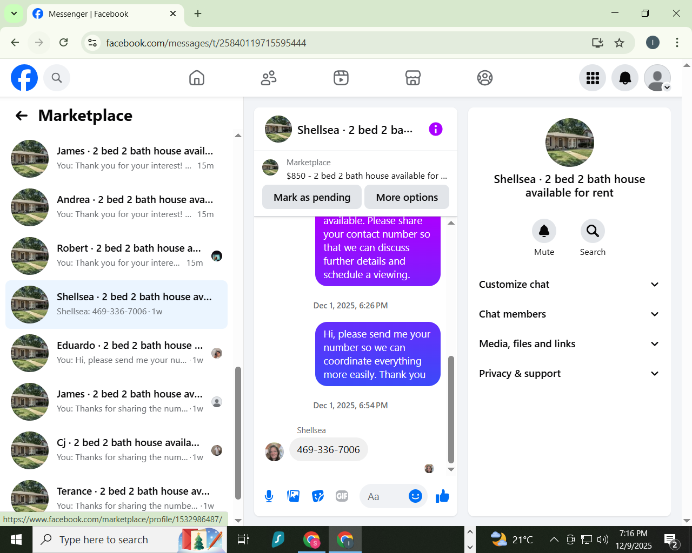The width and height of the screenshot is (692, 553).
Task: Click the phone number message 469-336-7006
Action: click(328, 449)
